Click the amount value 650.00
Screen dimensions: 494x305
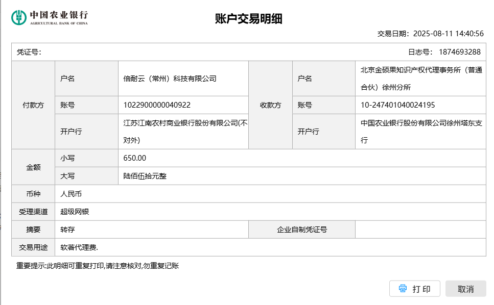coord(135,158)
